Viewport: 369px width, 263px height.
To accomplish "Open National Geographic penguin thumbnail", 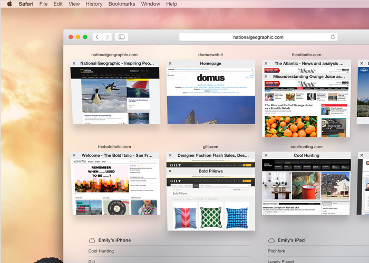I will coord(116,96).
